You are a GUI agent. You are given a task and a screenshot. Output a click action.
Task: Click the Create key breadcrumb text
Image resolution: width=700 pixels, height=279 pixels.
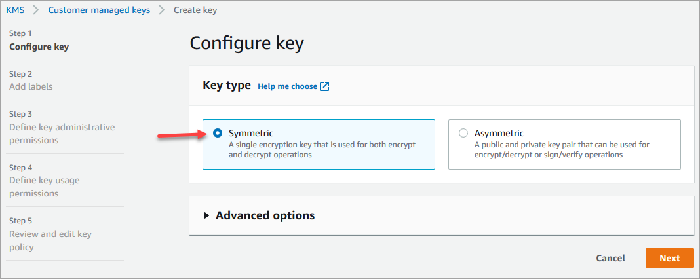coord(195,10)
